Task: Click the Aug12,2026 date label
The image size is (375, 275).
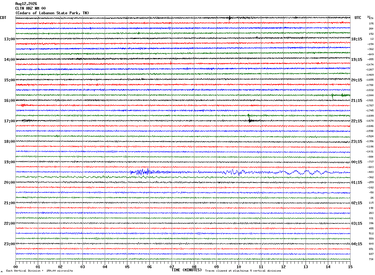Action: 26,4
